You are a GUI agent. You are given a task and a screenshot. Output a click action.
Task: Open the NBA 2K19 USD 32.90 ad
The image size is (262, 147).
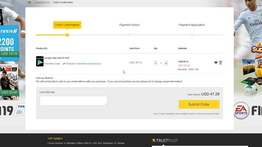click(9, 82)
